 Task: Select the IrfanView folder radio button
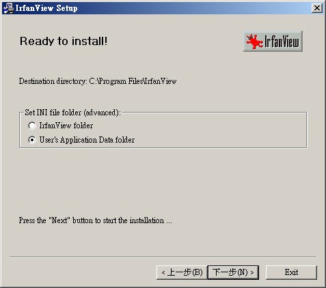[x=32, y=126]
